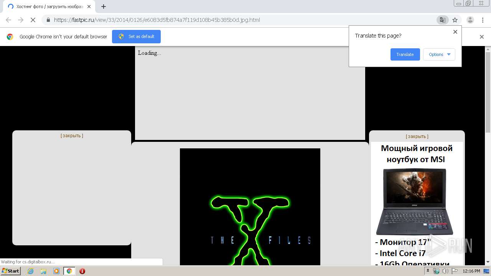Viewport: 491px width, 276px height.
Task: Open the media player taskbar icon
Action: [56, 271]
